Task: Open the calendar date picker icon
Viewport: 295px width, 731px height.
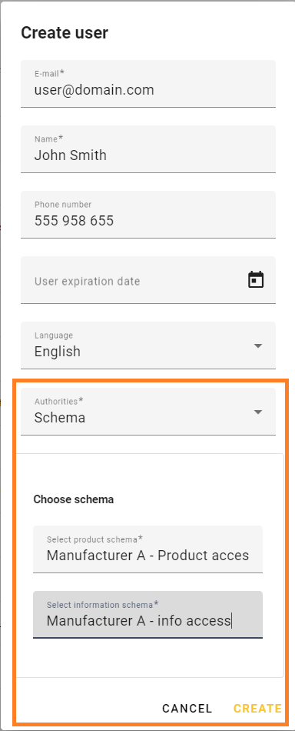Action: point(256,280)
